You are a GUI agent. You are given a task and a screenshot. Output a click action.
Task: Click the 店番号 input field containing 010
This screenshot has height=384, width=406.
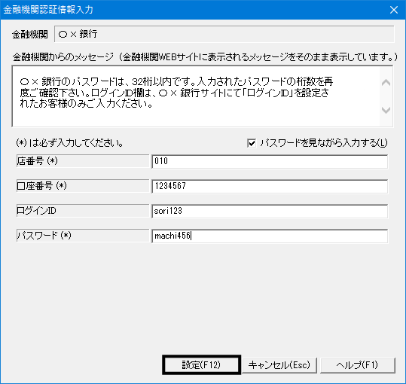coord(270,161)
